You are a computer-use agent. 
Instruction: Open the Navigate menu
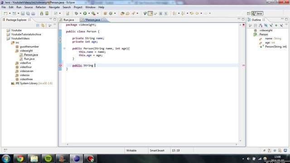[x=54, y=7]
